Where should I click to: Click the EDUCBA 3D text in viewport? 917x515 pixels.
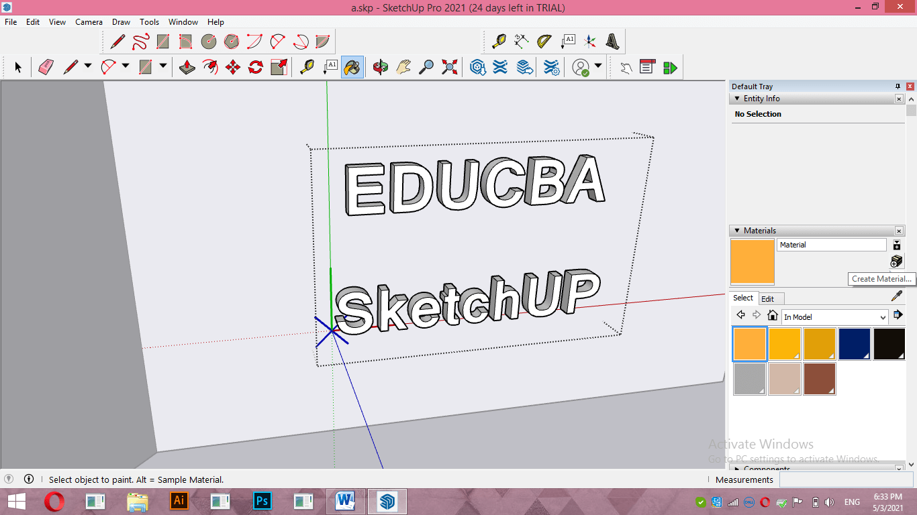pos(475,186)
